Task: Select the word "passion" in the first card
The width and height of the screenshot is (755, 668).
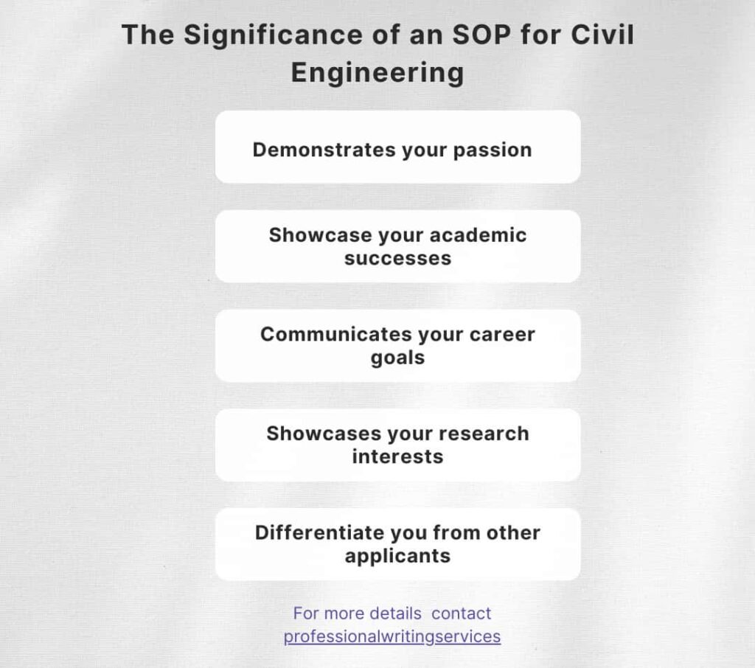Action: click(493, 150)
